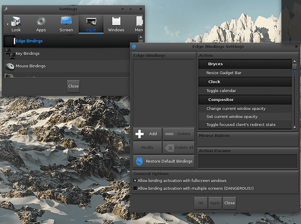Enable binding activation with multiple screens

[x=135, y=188]
